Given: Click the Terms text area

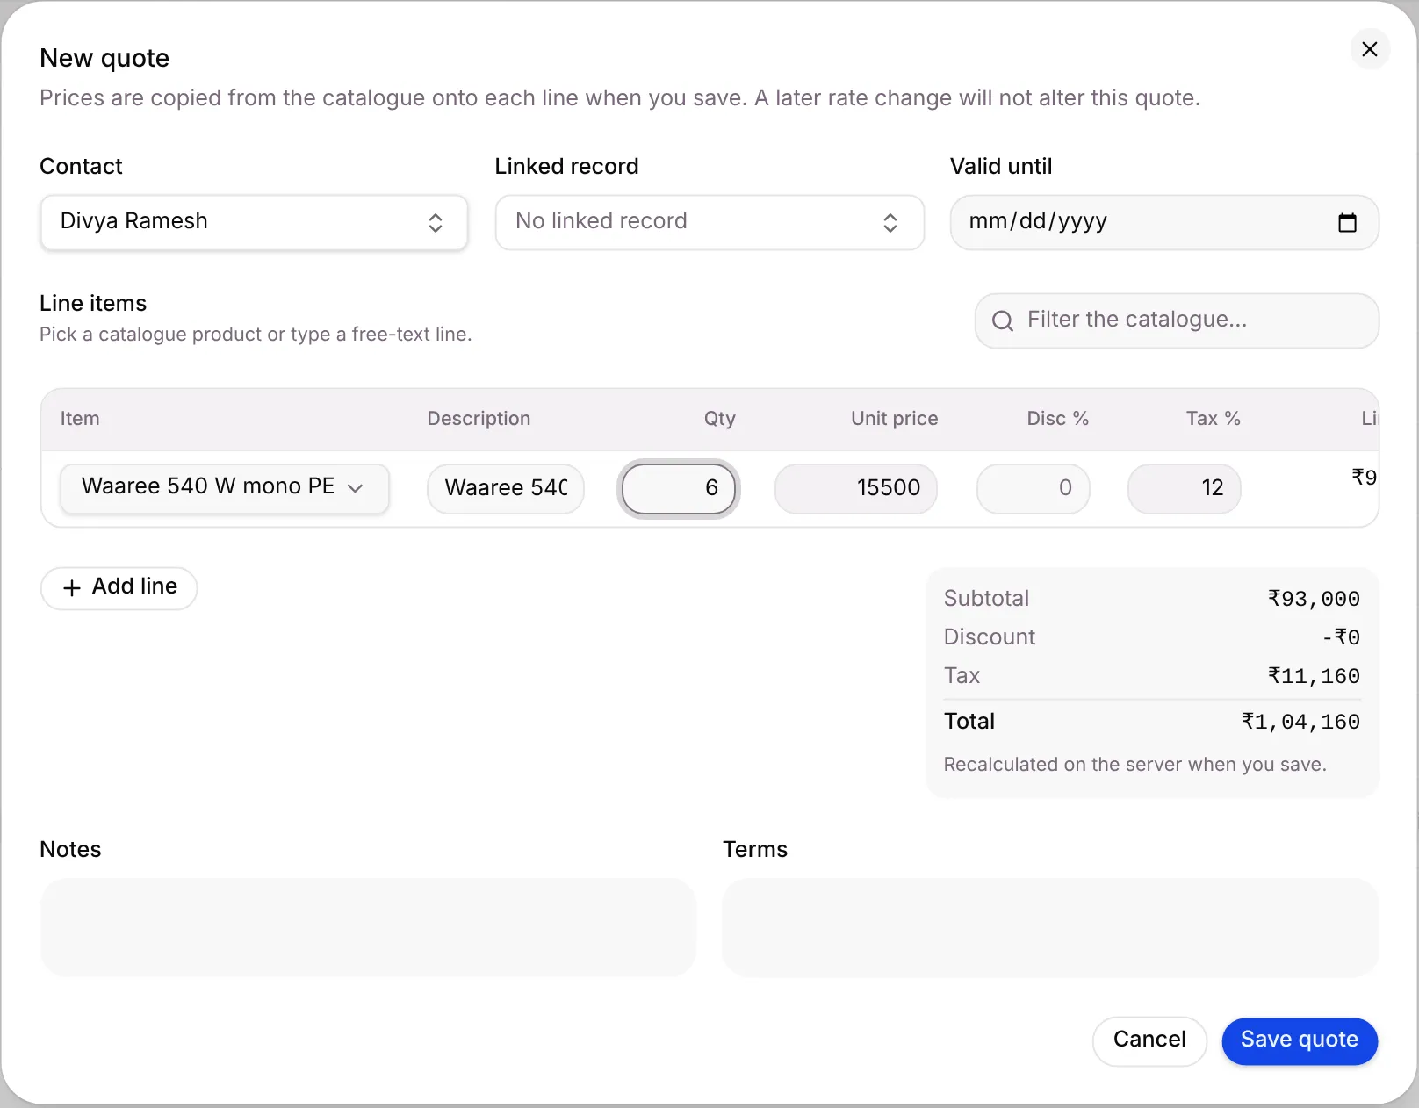Looking at the screenshot, I should tap(1050, 927).
